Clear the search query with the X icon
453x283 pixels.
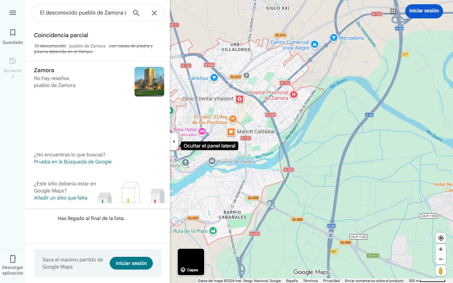(x=154, y=13)
